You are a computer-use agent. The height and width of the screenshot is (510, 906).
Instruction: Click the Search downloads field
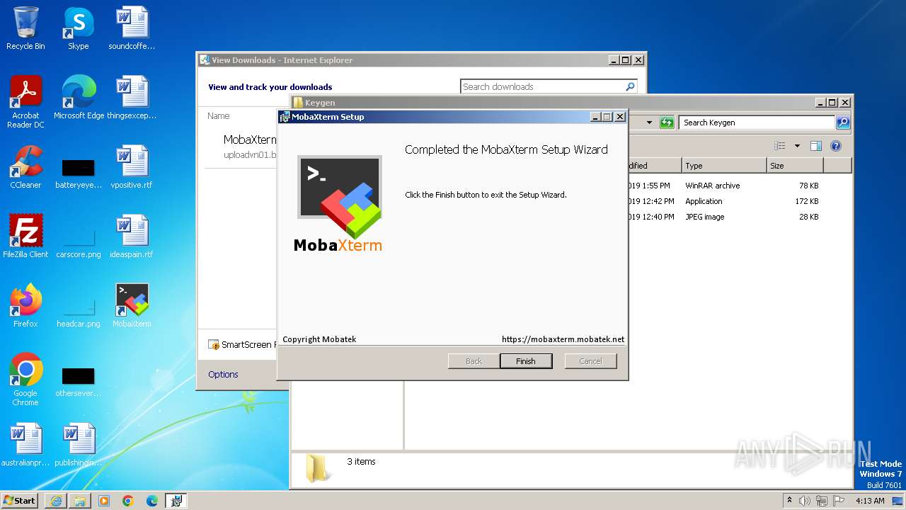(541, 86)
